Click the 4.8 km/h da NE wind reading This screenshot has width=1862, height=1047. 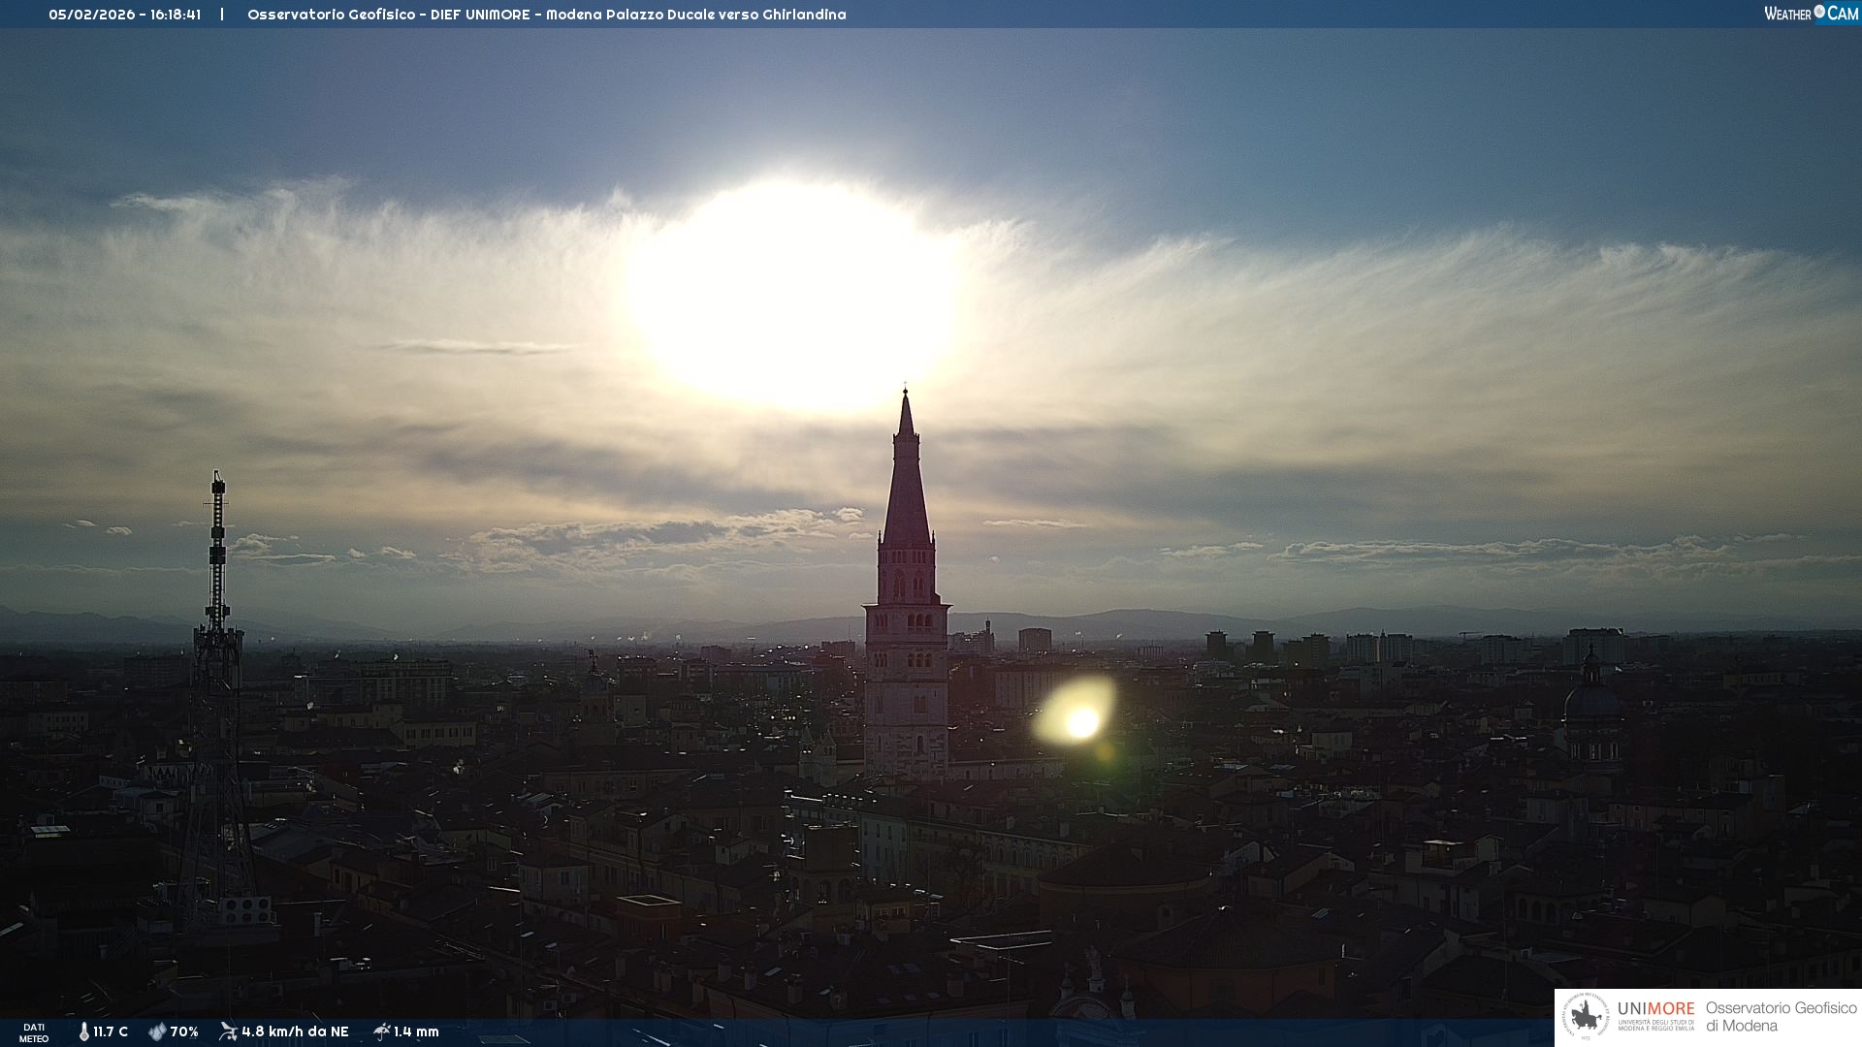pos(295,1031)
